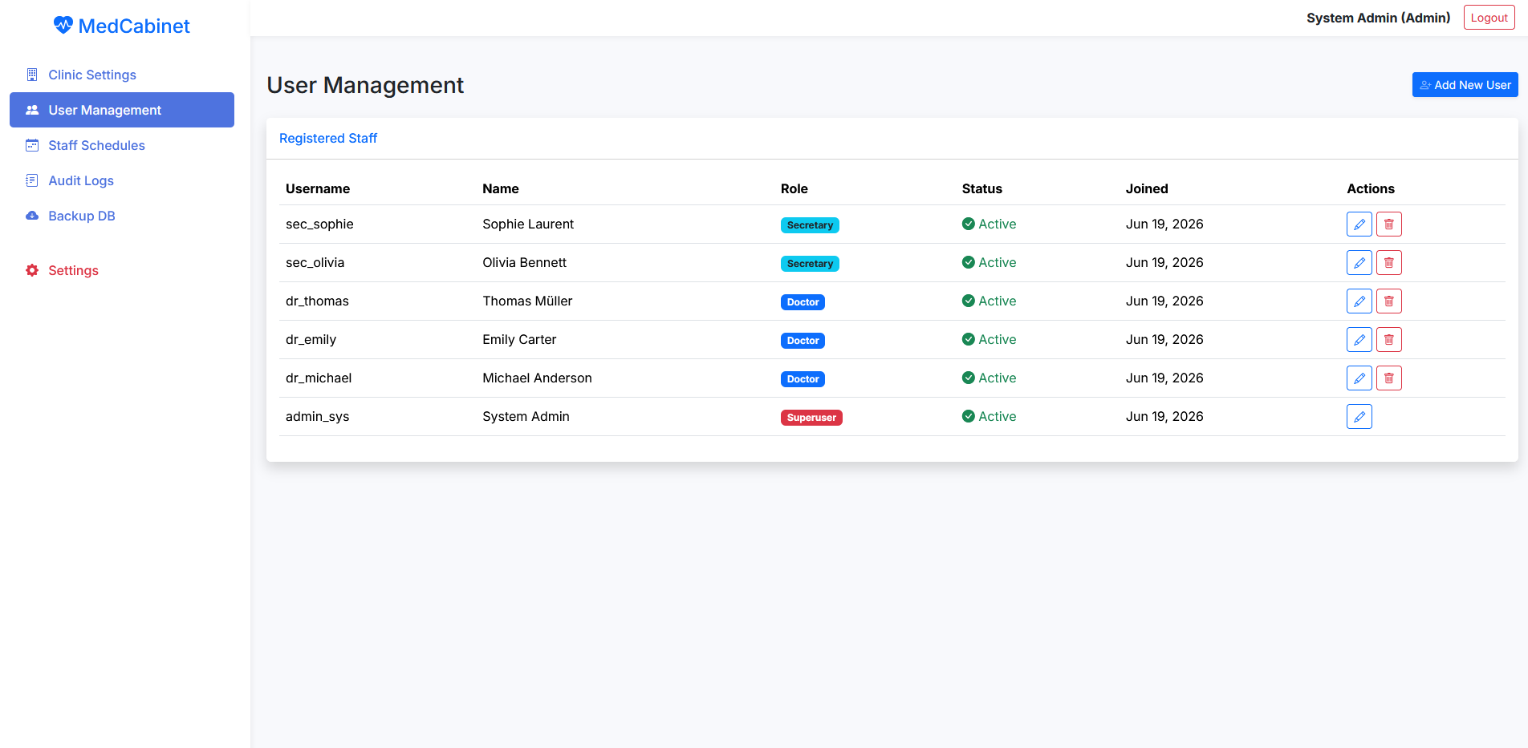Click the User Management people icon

(32, 110)
